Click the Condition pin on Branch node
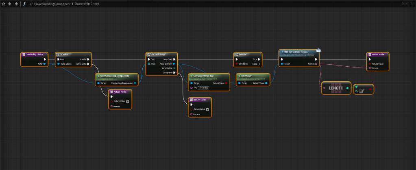Screen dimensions: 416x170 click(236, 64)
